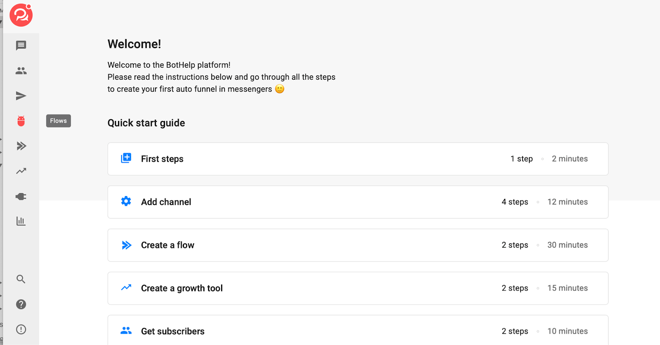Screen dimensions: 660x345
Task: Click the plus icon beside First steps
Action: [x=126, y=158]
